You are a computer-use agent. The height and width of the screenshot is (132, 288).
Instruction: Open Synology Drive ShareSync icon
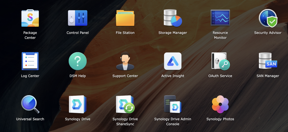coord(125,104)
